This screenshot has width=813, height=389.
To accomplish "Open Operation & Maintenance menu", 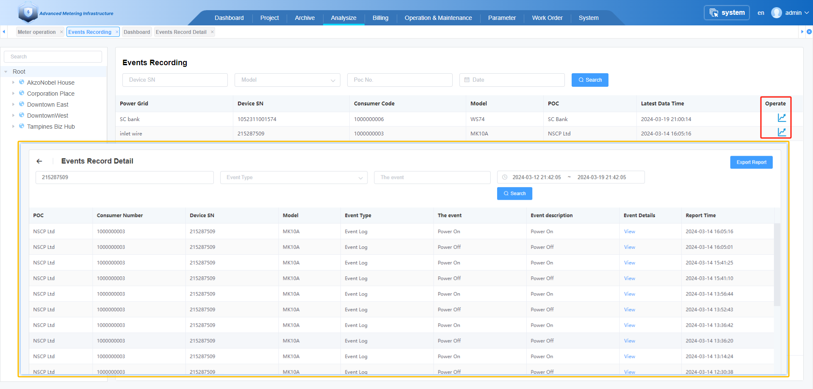I will click(x=438, y=18).
